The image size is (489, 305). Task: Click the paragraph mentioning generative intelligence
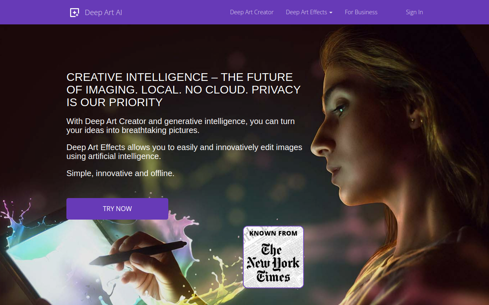tap(181, 126)
